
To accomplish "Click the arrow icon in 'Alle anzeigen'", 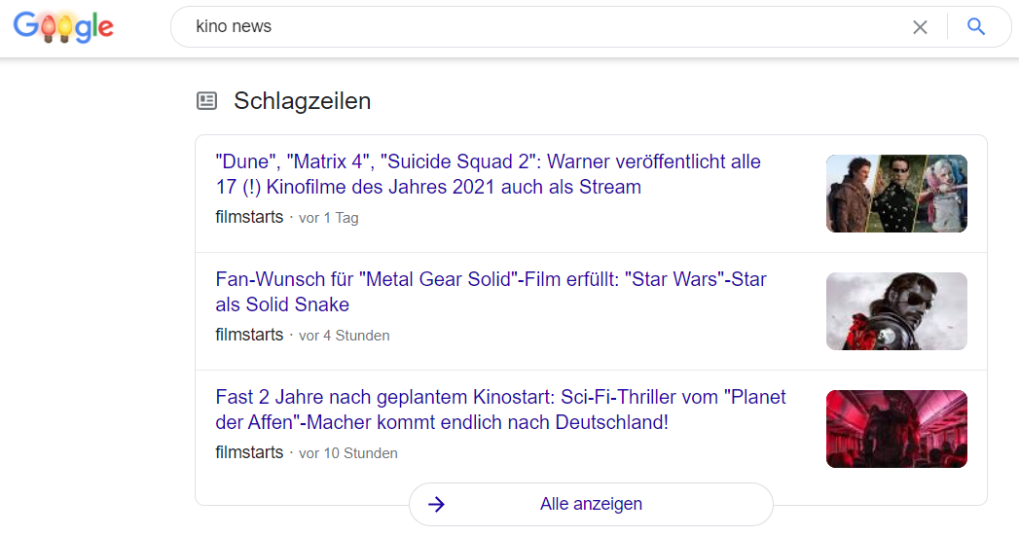I will [x=437, y=504].
